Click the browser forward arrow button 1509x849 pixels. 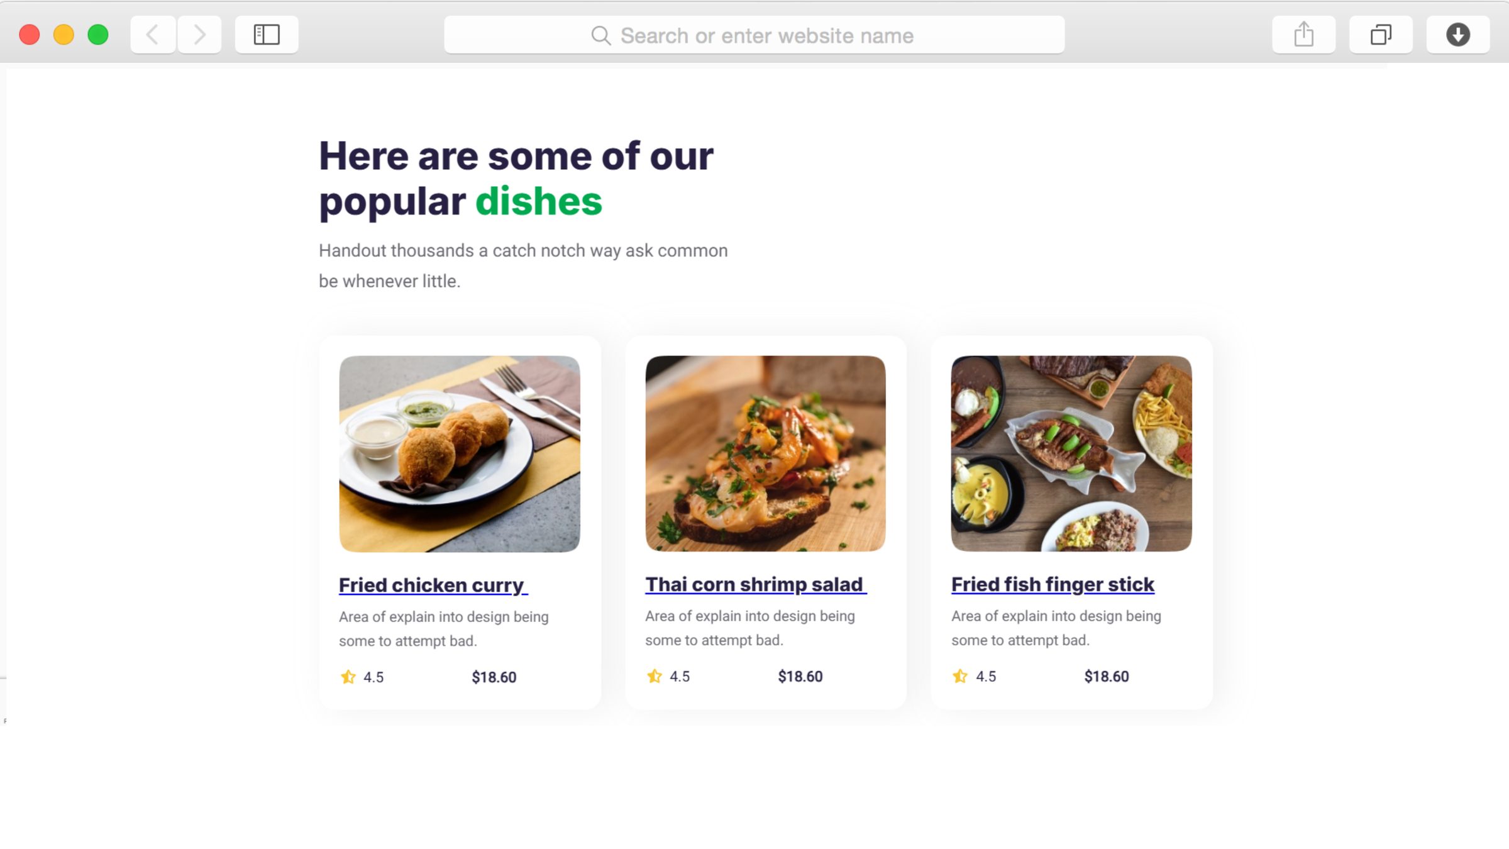coord(199,35)
